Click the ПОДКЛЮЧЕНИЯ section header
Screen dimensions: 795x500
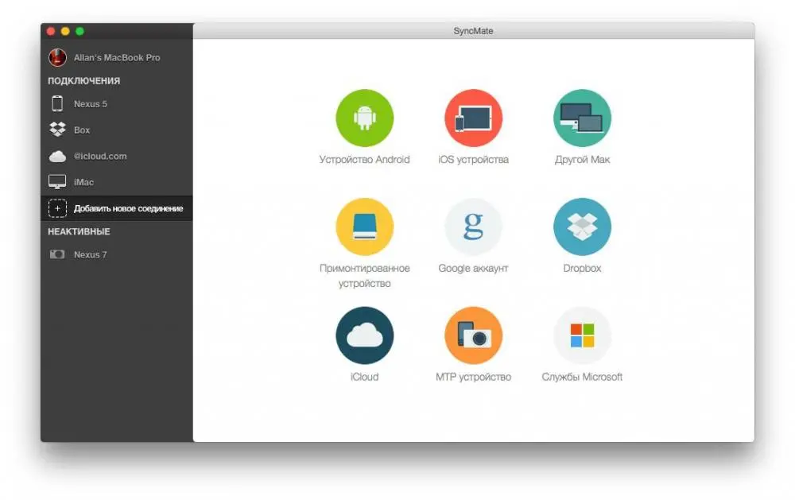(84, 80)
